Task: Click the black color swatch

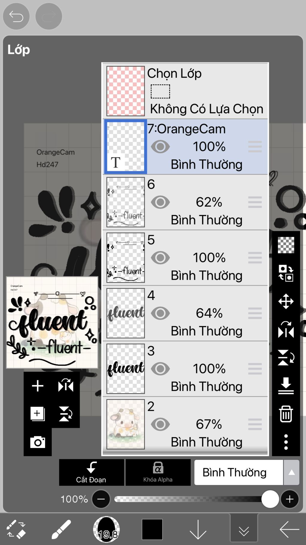Action: coord(152,529)
